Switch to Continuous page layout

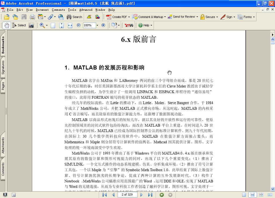click(x=252, y=195)
